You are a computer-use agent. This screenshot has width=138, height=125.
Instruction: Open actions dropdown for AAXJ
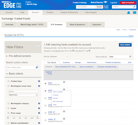point(64,82)
